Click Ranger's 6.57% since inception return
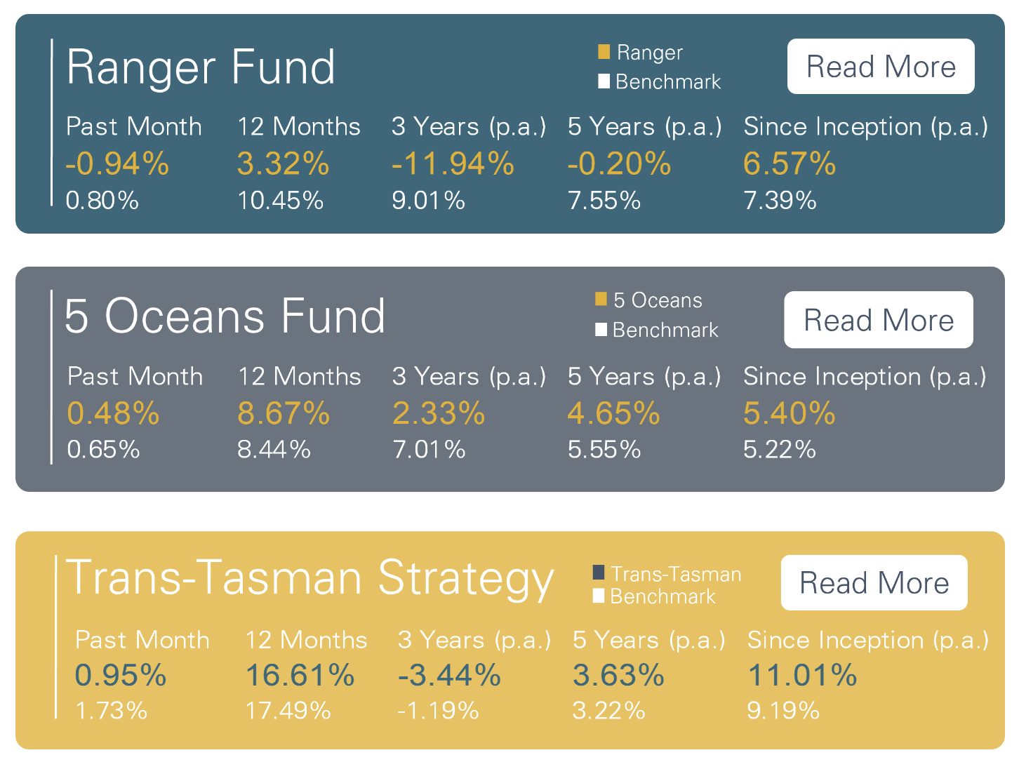The height and width of the screenshot is (762, 1019). pos(790,164)
